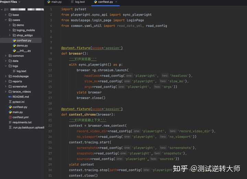
Task: Click the README.md markdown file icon
Action: coord(10,97)
